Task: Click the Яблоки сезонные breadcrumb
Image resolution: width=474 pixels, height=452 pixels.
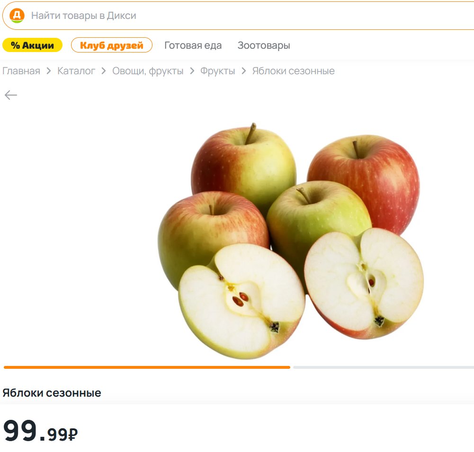Action: tap(293, 71)
